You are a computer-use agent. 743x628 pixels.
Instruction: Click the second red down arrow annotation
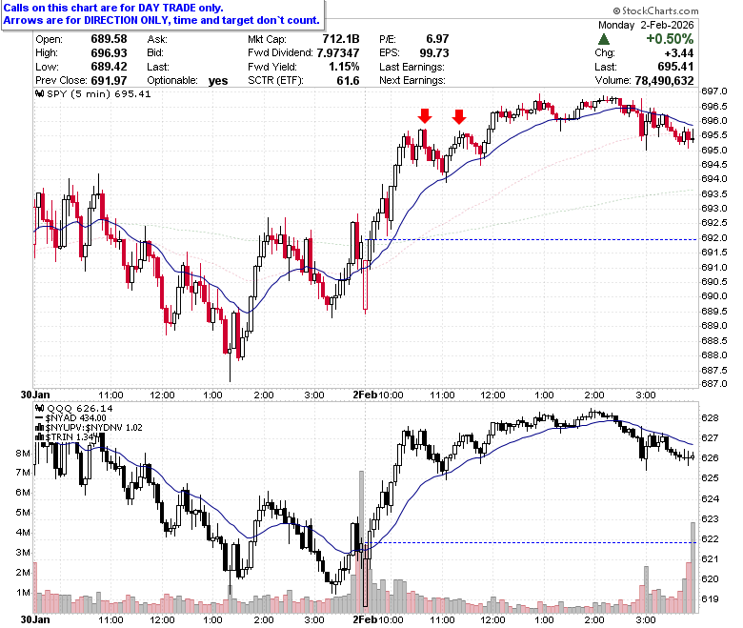click(x=459, y=116)
